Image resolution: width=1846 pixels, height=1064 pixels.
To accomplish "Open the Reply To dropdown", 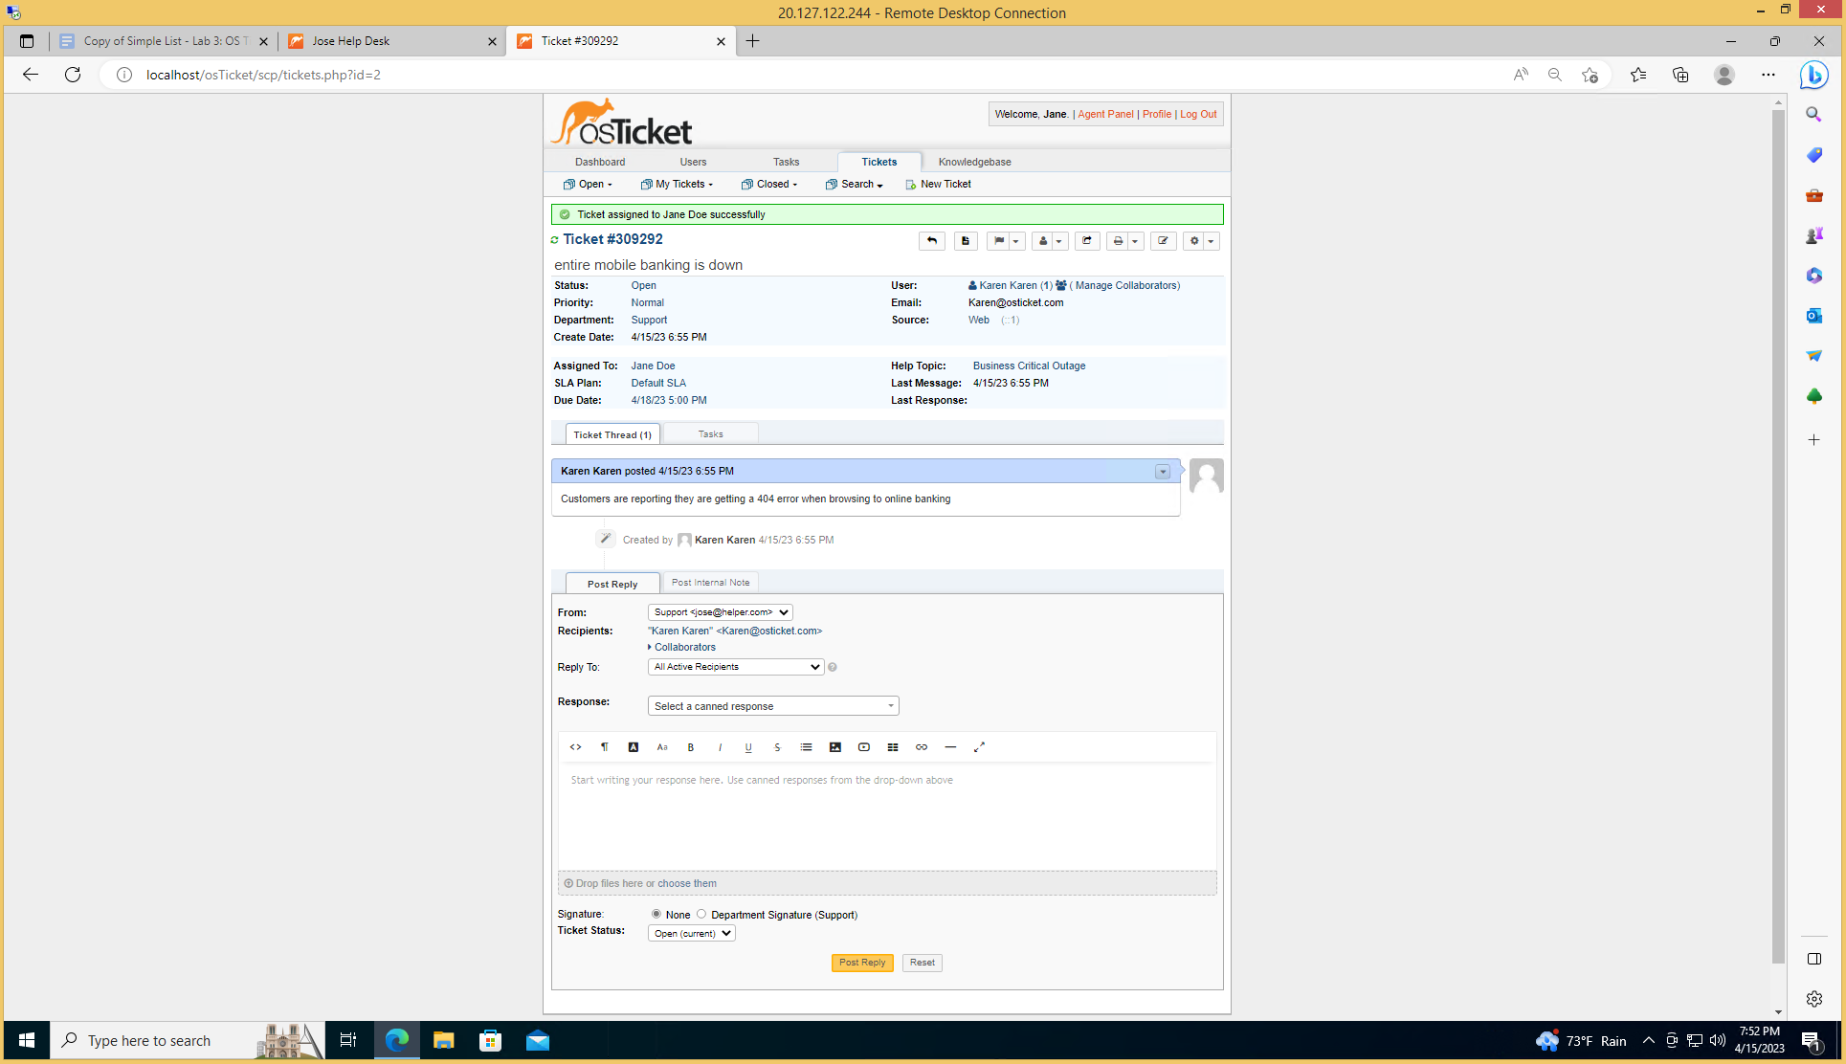I will tap(734, 667).
